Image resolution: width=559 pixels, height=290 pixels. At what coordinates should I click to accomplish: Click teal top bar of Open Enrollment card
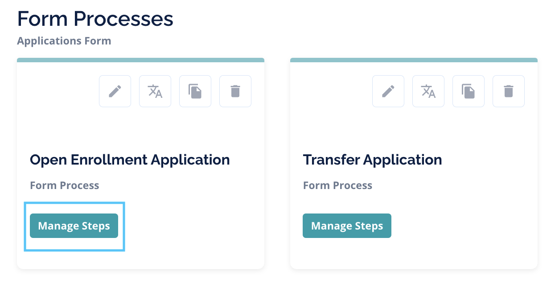pos(140,60)
